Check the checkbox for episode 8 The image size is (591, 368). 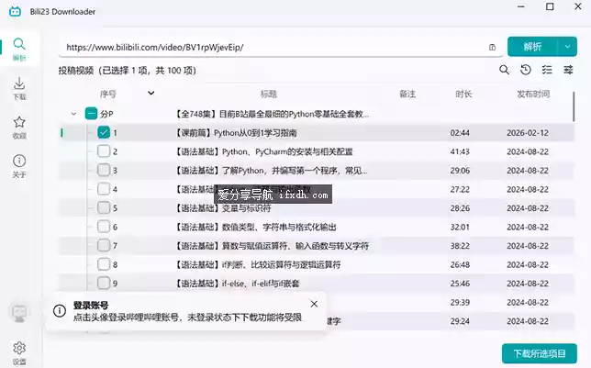104,264
